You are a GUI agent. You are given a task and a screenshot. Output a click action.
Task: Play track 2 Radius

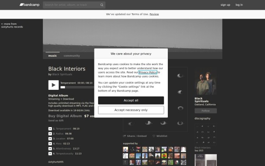tap(50, 134)
